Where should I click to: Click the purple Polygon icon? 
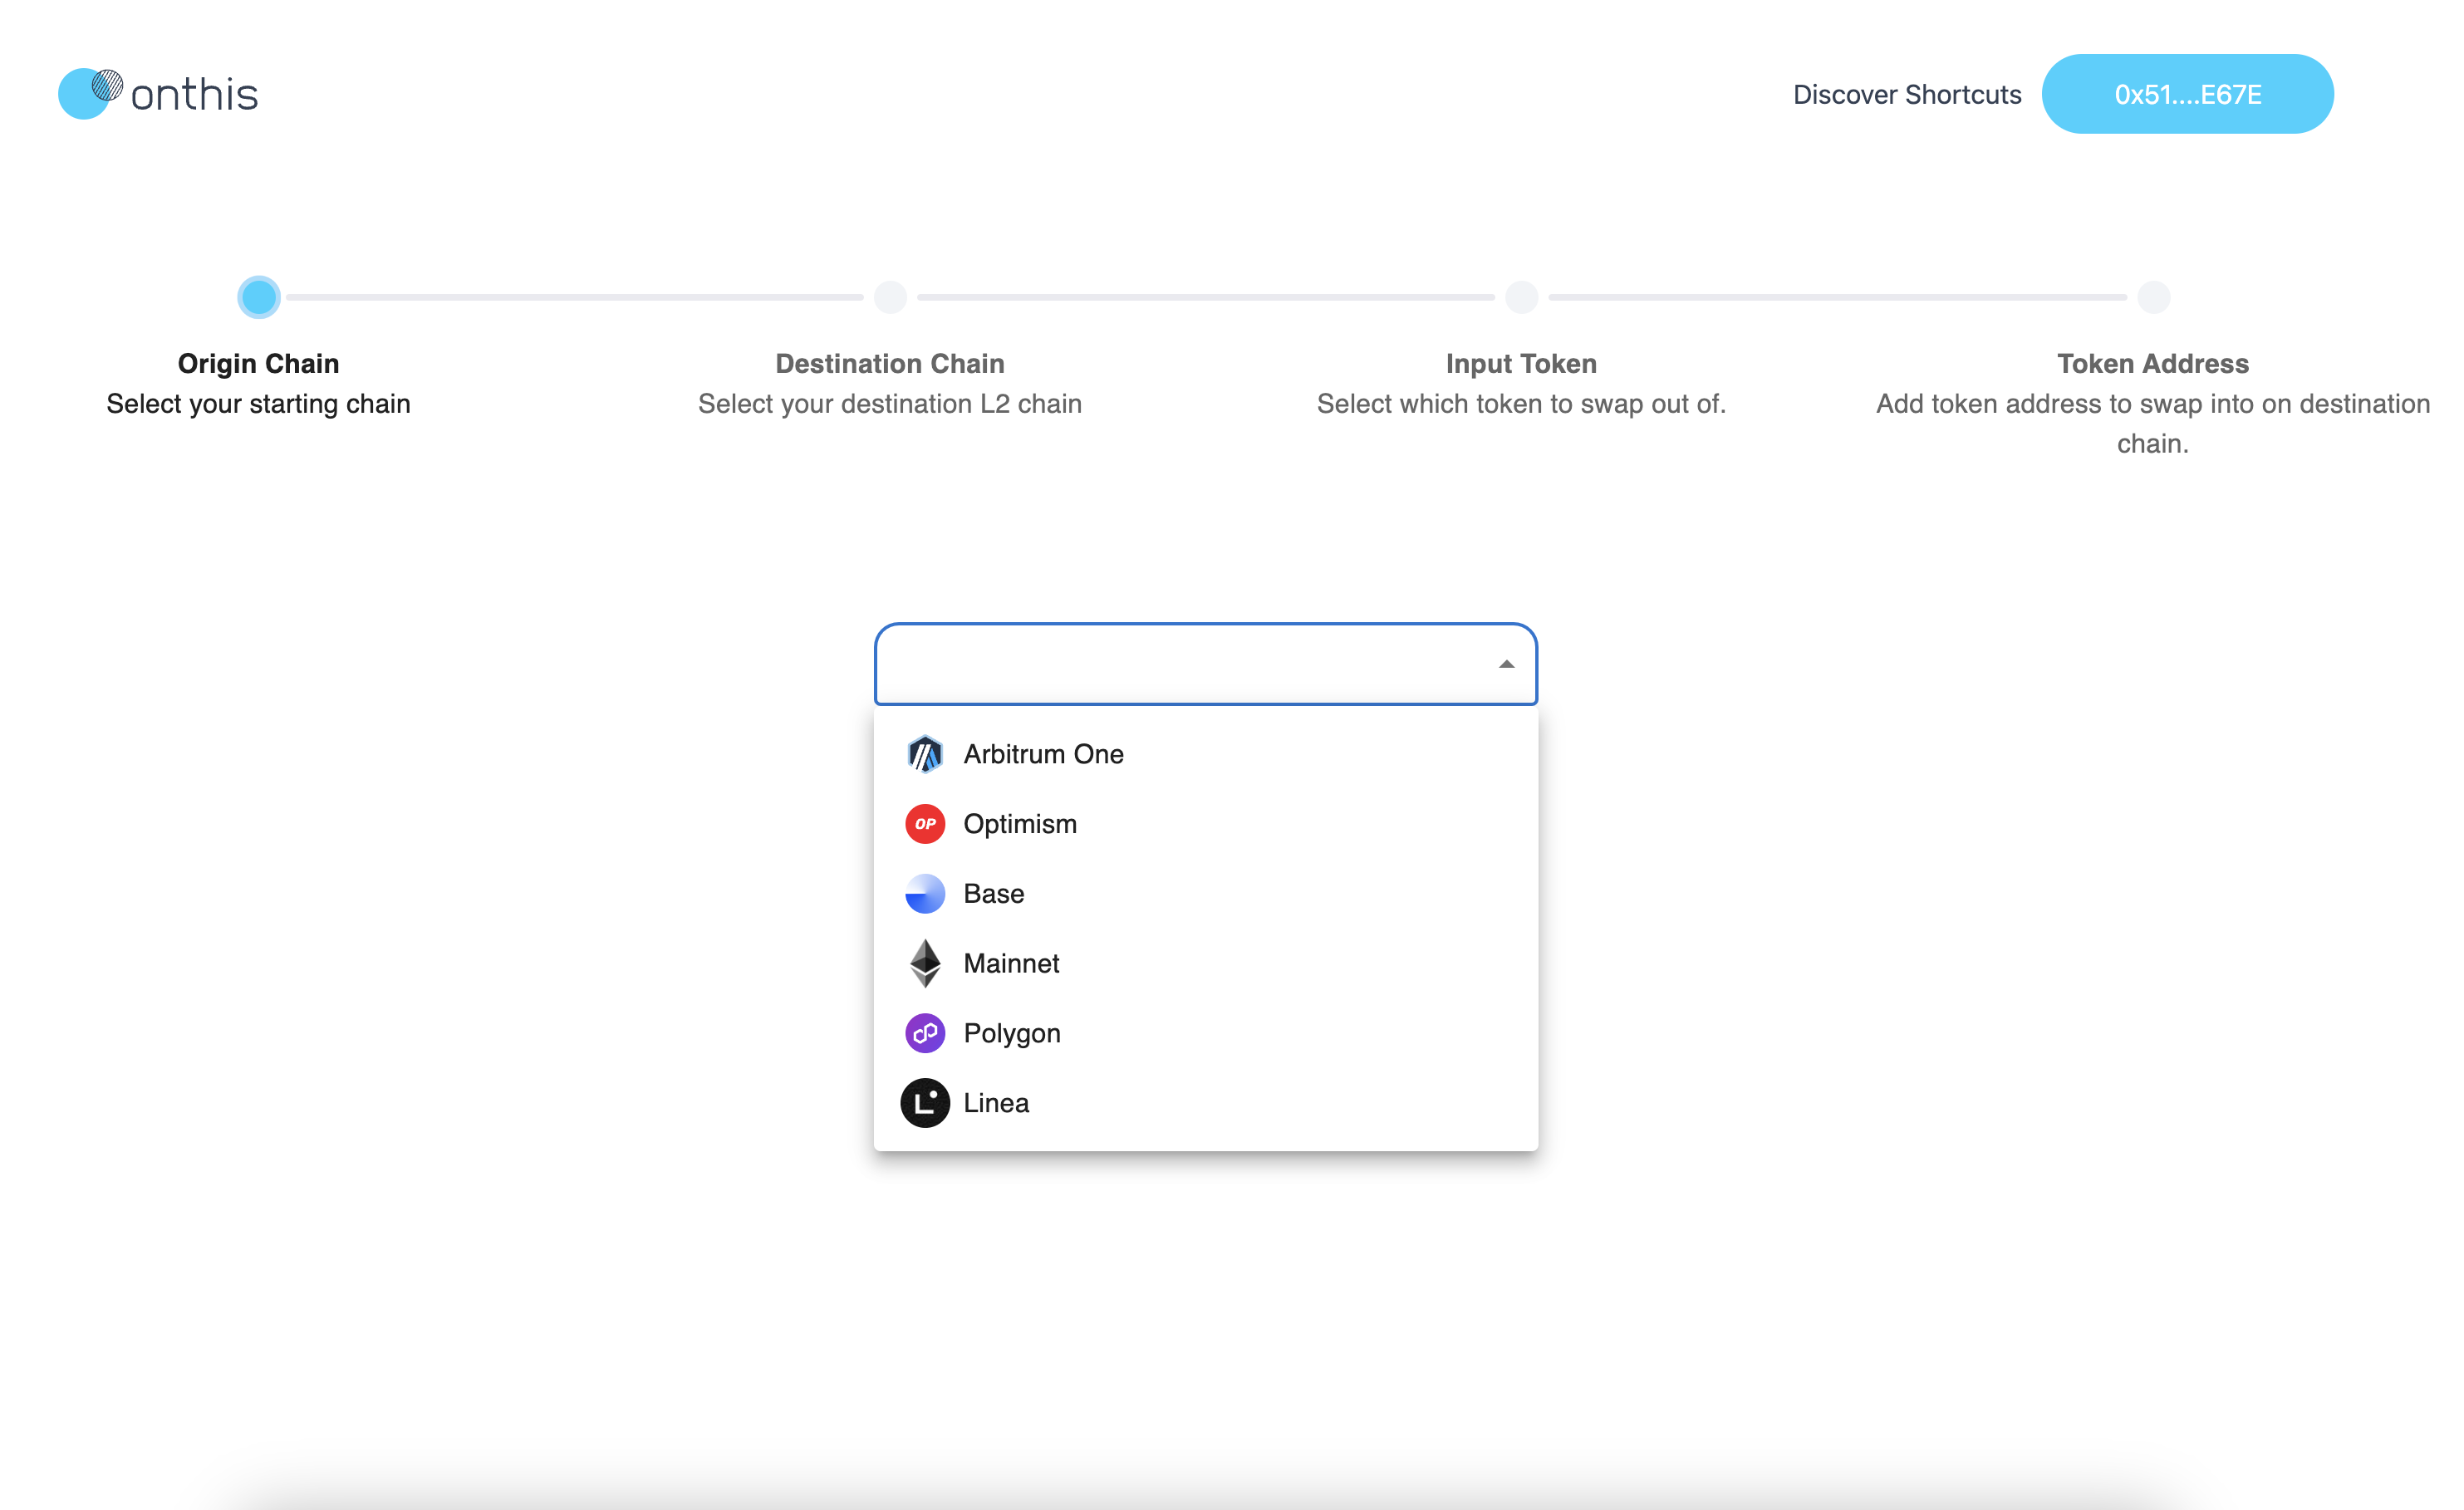coord(924,1033)
